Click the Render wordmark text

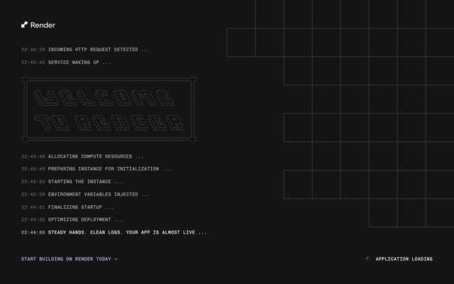pyautogui.click(x=43, y=26)
